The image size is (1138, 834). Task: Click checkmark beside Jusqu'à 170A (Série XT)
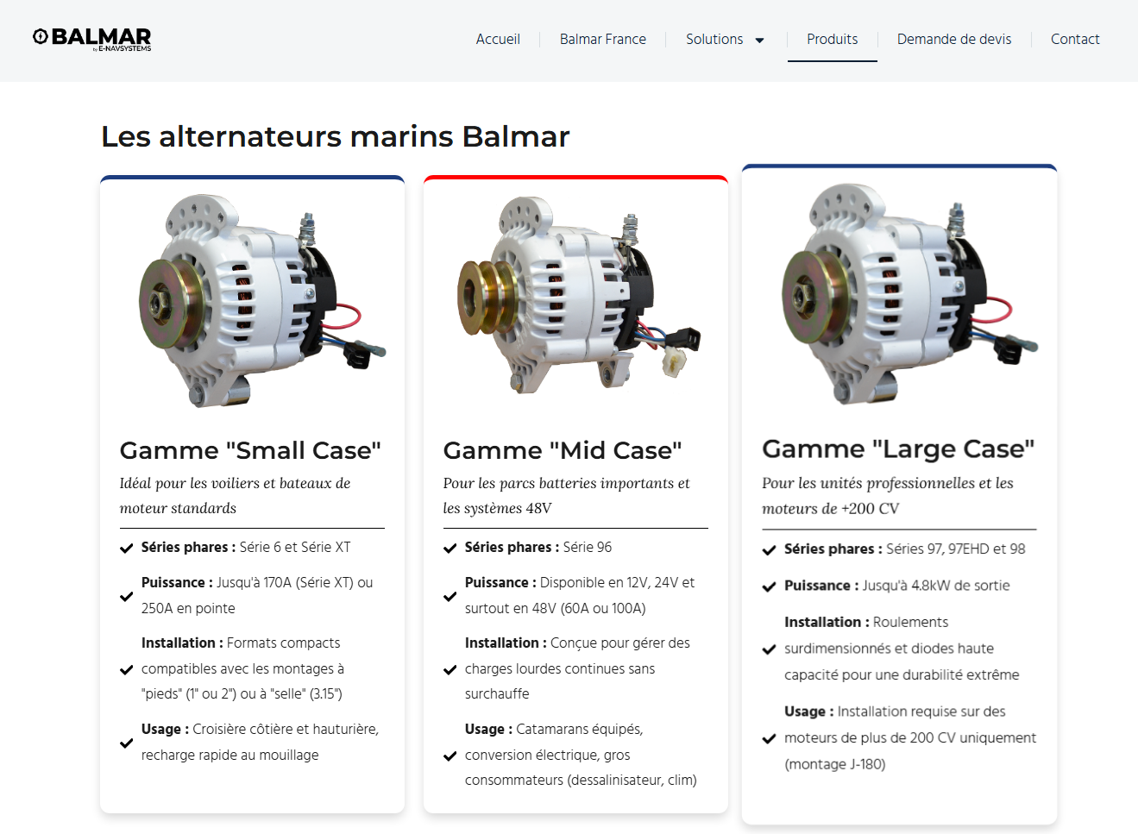tap(126, 596)
